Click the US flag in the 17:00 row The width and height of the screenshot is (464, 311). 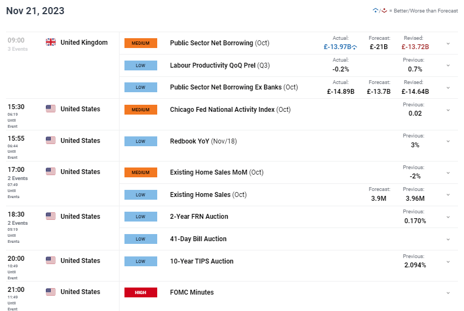[51, 172]
